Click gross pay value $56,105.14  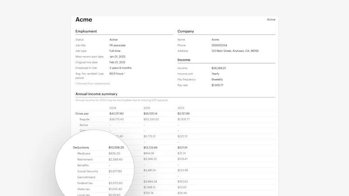(x=151, y=114)
